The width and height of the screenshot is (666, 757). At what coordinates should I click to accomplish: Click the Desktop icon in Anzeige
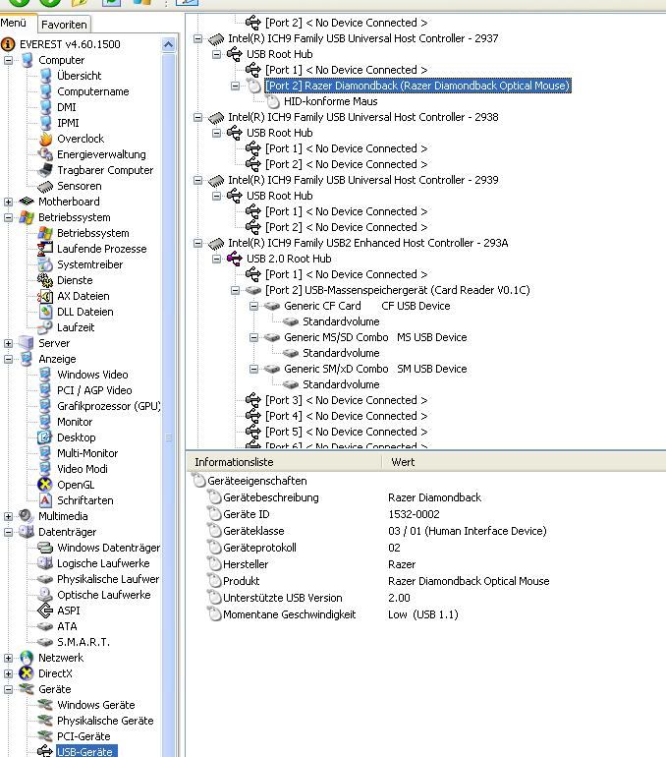[45, 437]
